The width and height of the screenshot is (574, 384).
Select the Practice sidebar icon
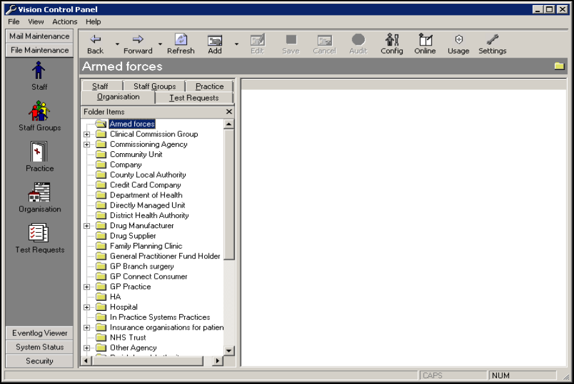pyautogui.click(x=39, y=153)
